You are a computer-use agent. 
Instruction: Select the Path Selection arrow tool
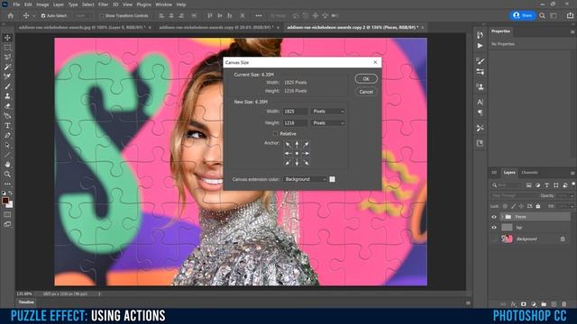pyautogui.click(x=7, y=145)
